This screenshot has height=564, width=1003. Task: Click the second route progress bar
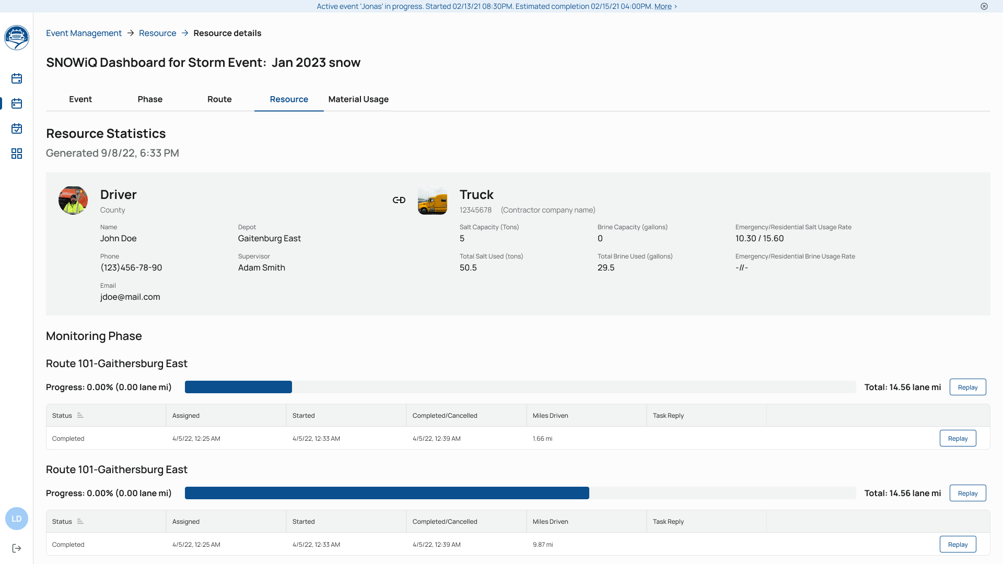520,493
